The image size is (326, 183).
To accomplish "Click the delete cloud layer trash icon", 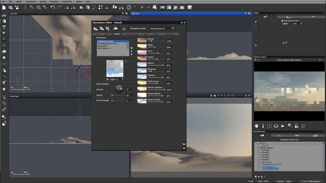I will point(131,54).
